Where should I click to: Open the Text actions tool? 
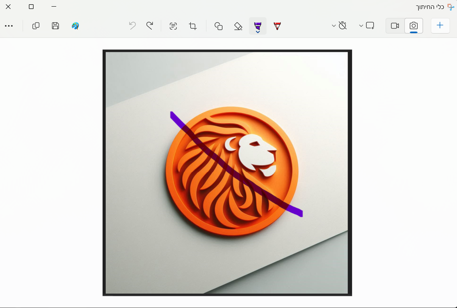pyautogui.click(x=173, y=26)
